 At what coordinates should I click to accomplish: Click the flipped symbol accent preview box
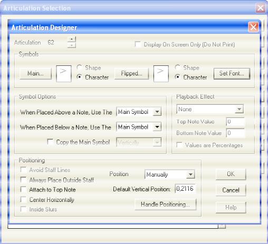coord(161,74)
